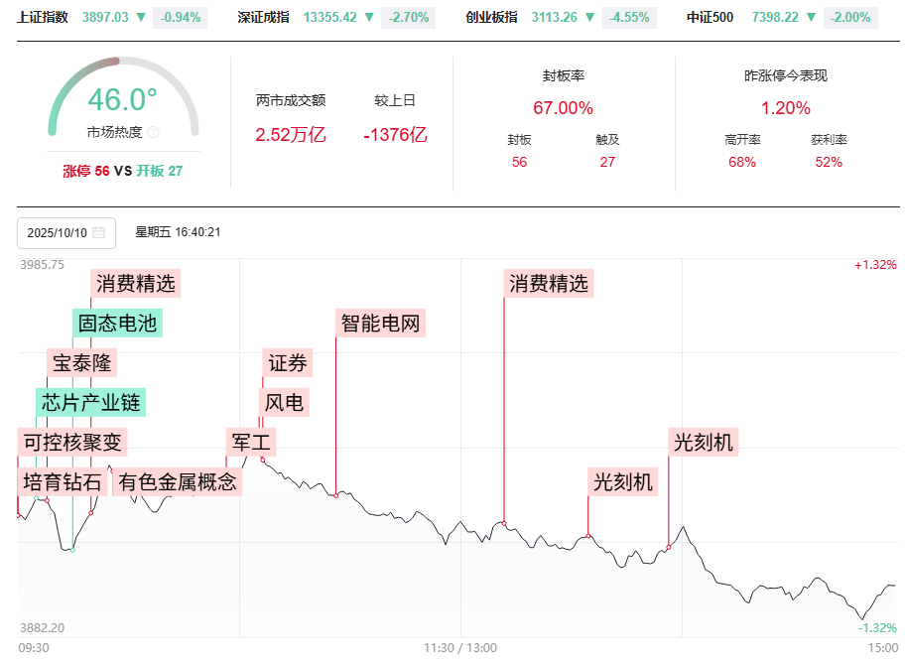Select the 智能电网 marker label

coord(381,323)
